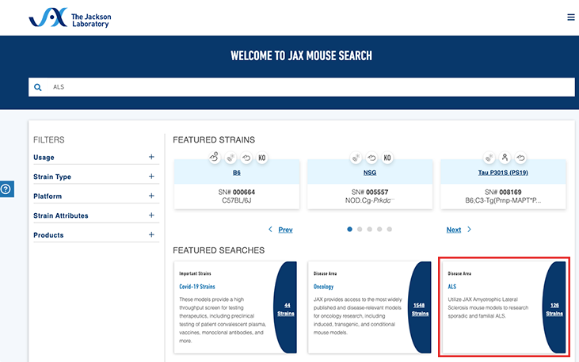Expand the Products filter

click(151, 234)
